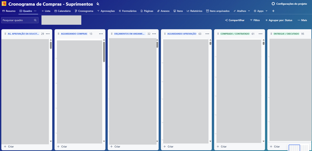Viewport: 312px width, 151px height.
Task: Click the ENTREGUE / EXECUTADO column title
Action: (286, 34)
